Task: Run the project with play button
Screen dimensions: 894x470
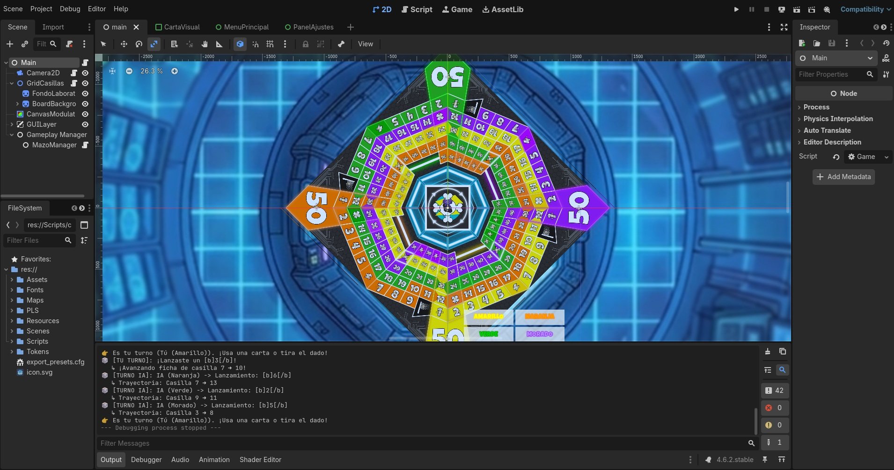Action: (x=736, y=9)
